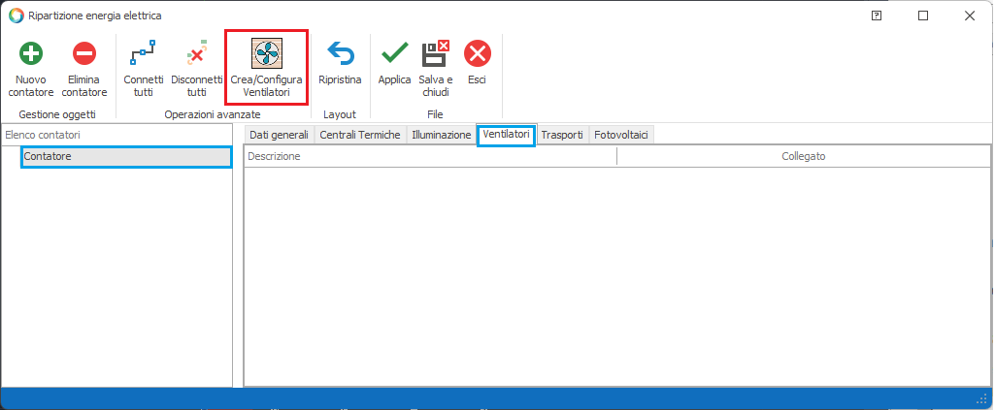This screenshot has height=410, width=995.
Task: Click the Elimina contatore red minus icon
Action: click(84, 53)
